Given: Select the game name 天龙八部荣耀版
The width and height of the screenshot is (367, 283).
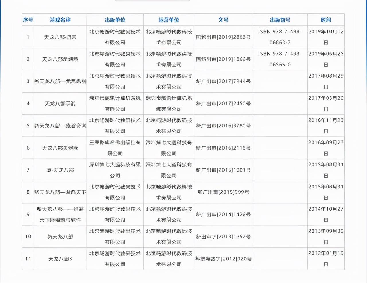Looking at the screenshot, I should (x=60, y=59).
